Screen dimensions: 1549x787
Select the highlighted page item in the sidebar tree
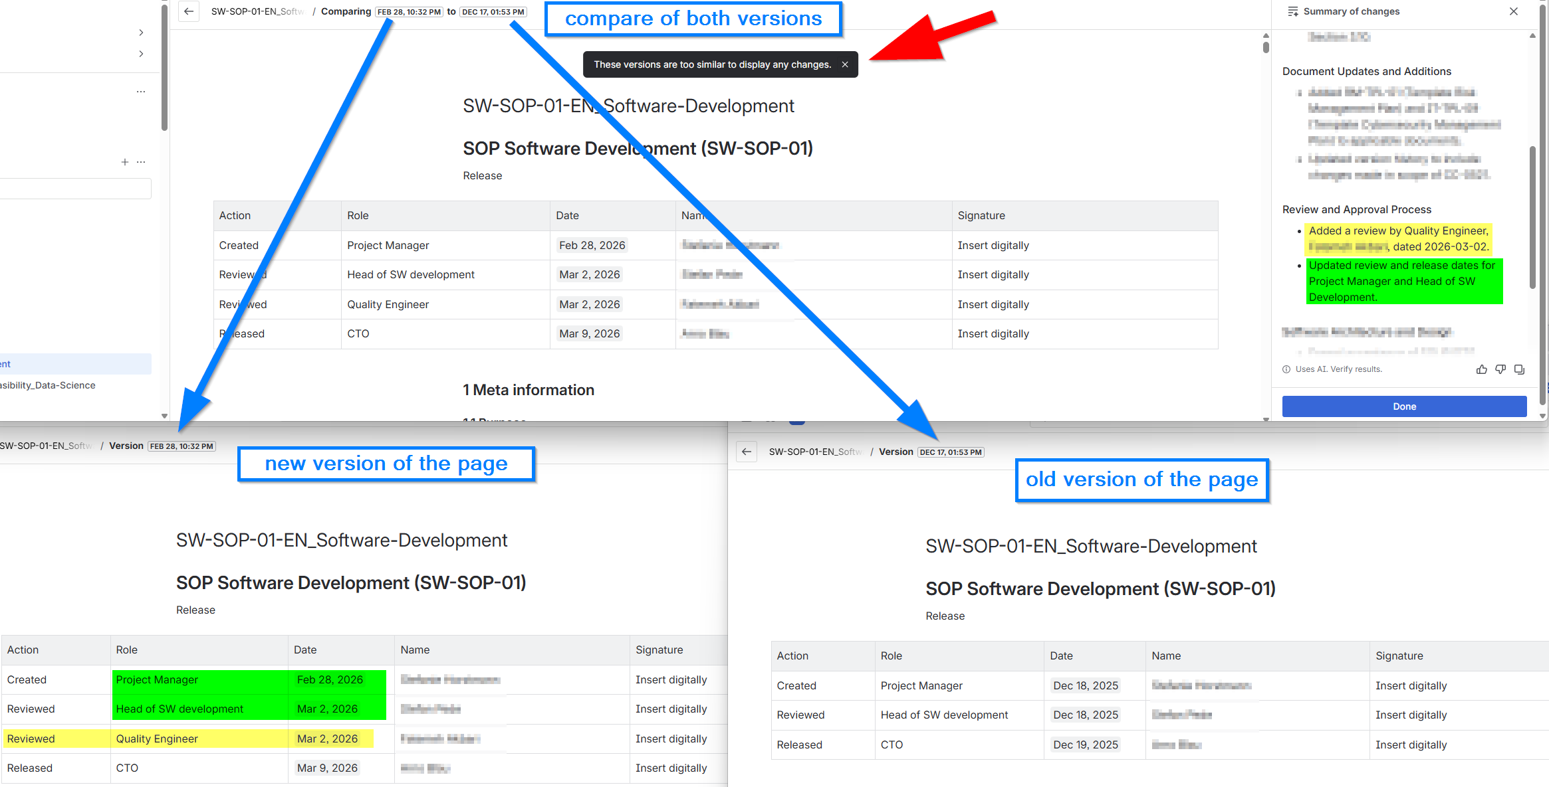click(x=75, y=364)
